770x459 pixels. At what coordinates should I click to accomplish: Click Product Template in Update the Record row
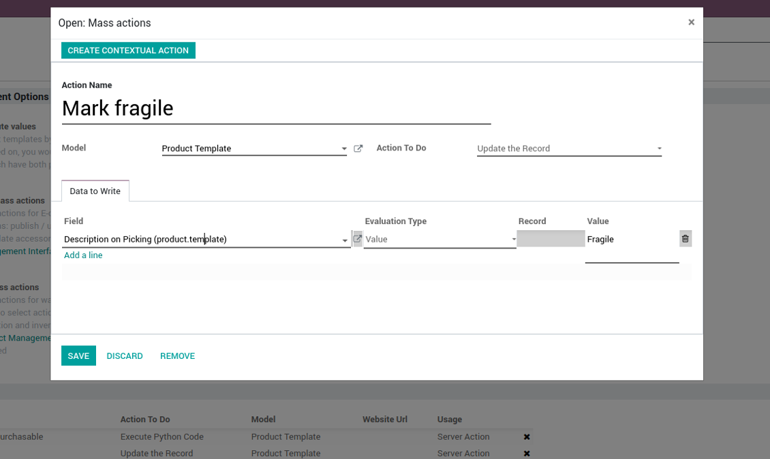click(286, 453)
